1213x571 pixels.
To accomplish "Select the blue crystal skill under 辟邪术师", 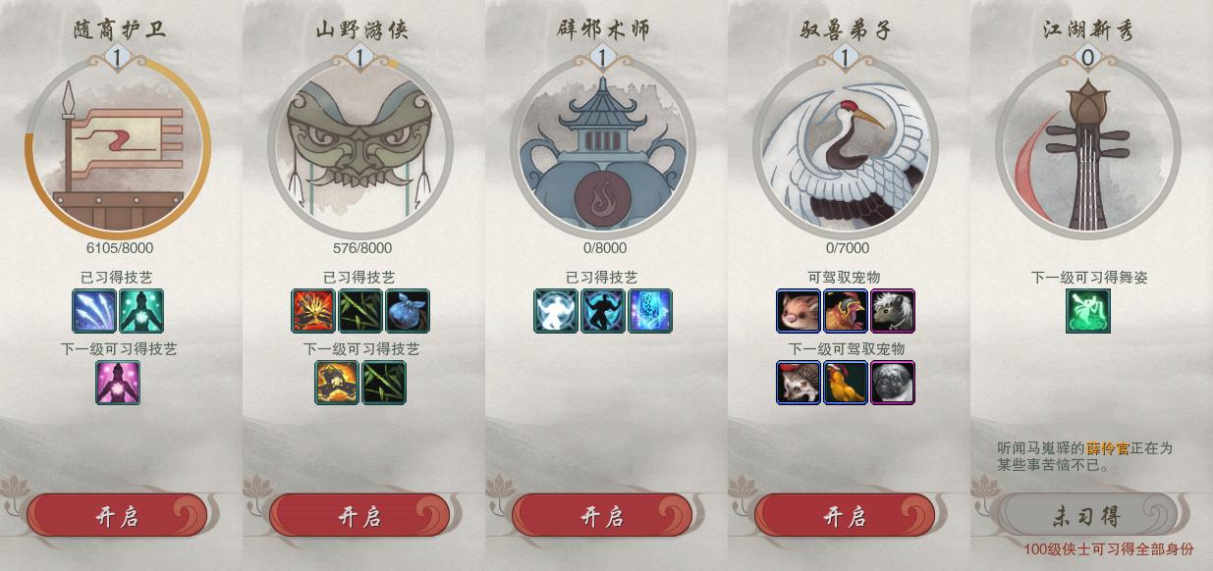I will tap(650, 311).
